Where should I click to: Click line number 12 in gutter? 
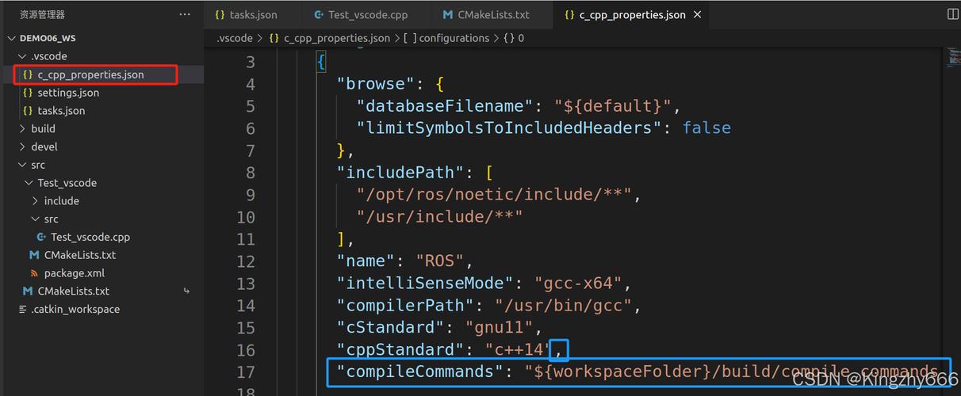pyautogui.click(x=246, y=261)
